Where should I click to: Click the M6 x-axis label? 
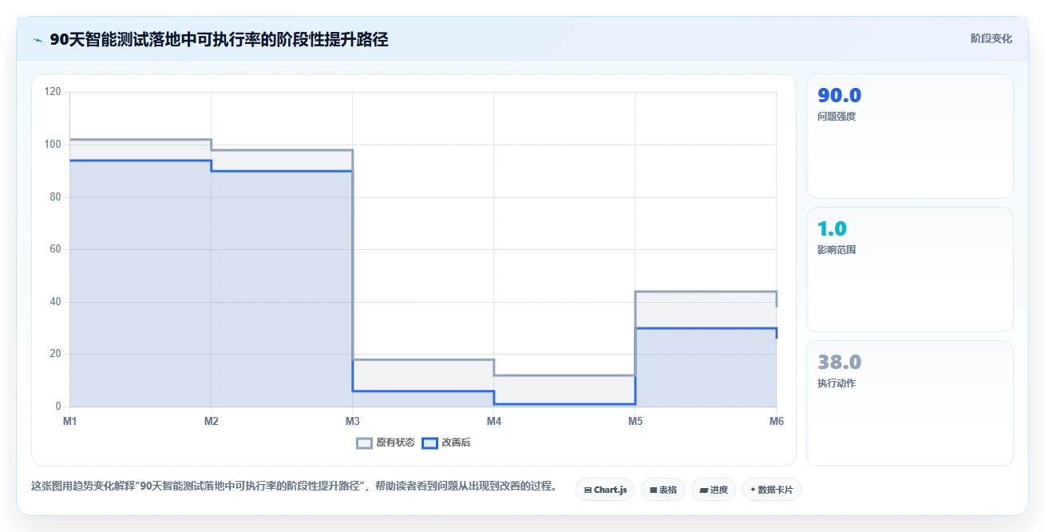(x=776, y=421)
